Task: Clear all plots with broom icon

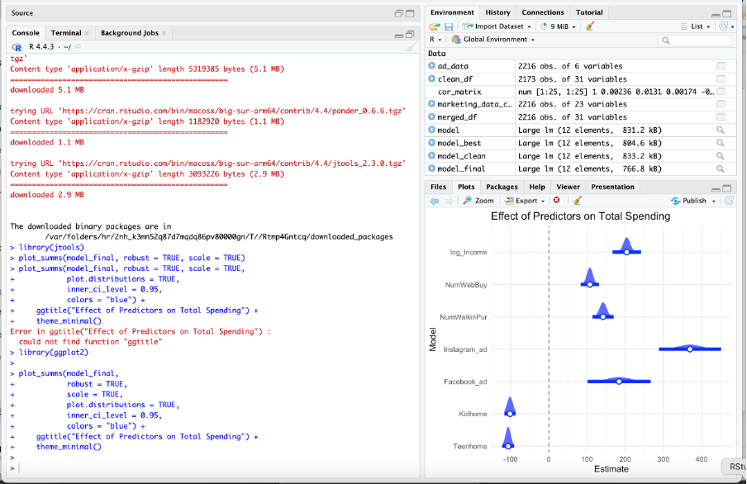Action: (578, 201)
